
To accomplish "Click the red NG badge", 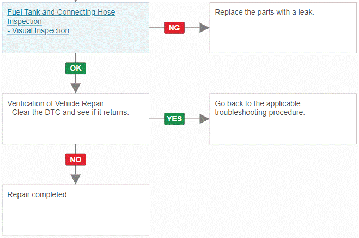I will pyautogui.click(x=174, y=28).
